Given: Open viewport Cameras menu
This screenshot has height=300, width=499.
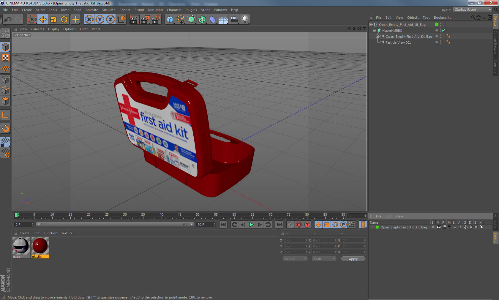Looking at the screenshot, I should click(x=37, y=29).
